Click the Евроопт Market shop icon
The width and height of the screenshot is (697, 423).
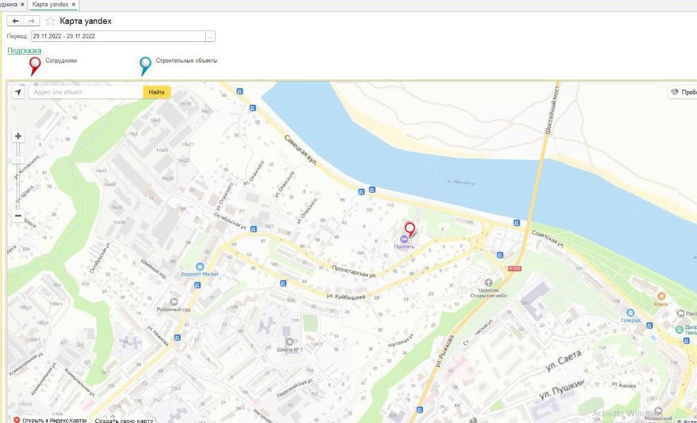200,266
